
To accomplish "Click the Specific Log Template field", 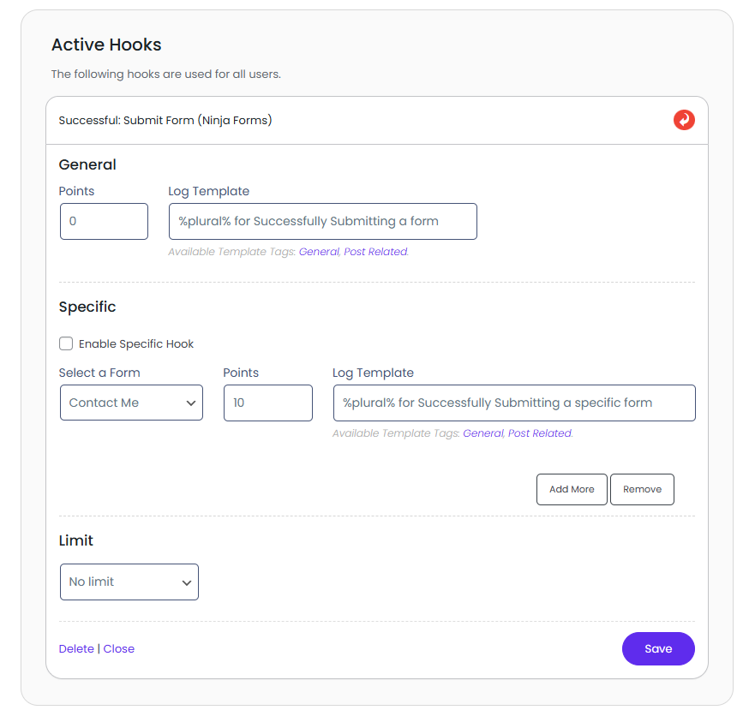I will [513, 403].
